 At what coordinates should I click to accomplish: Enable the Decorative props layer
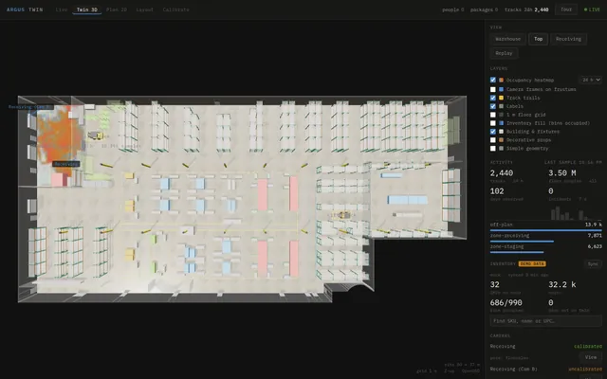[493, 140]
